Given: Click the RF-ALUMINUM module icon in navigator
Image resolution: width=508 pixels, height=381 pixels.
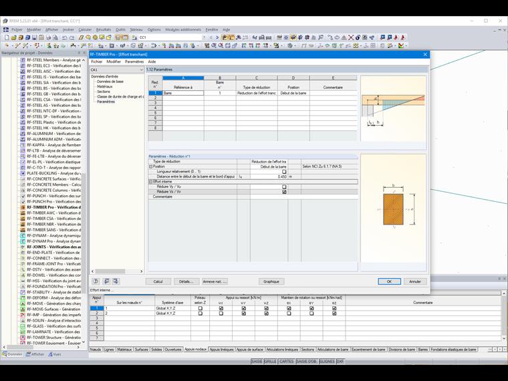Looking at the screenshot, I should [23, 134].
